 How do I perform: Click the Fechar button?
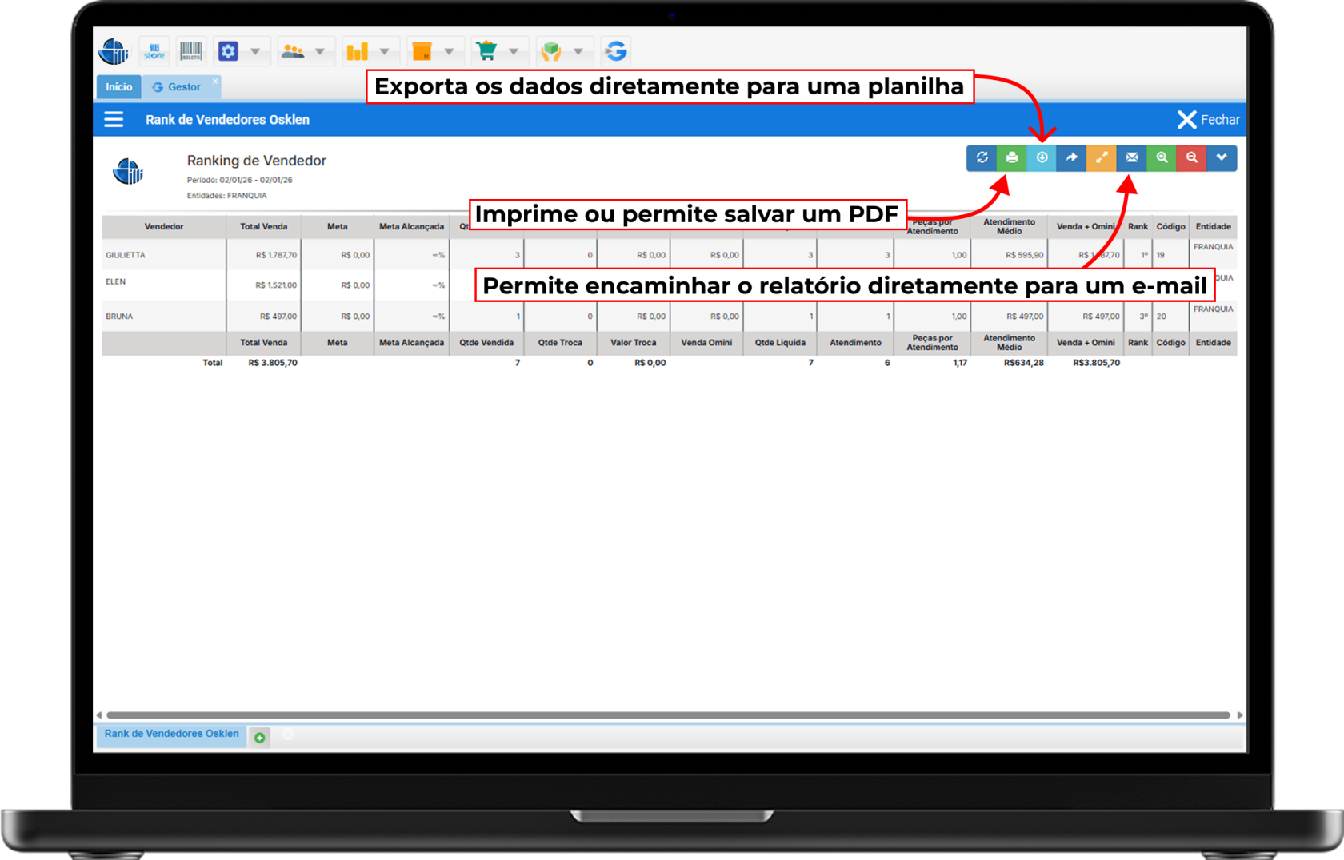pyautogui.click(x=1209, y=120)
